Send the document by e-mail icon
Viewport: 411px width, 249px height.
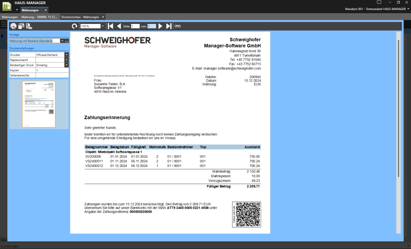pyautogui.click(x=29, y=26)
